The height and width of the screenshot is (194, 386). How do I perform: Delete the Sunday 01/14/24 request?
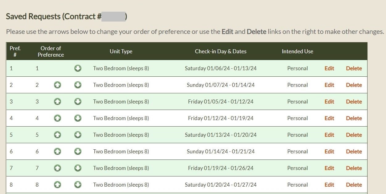click(354, 152)
